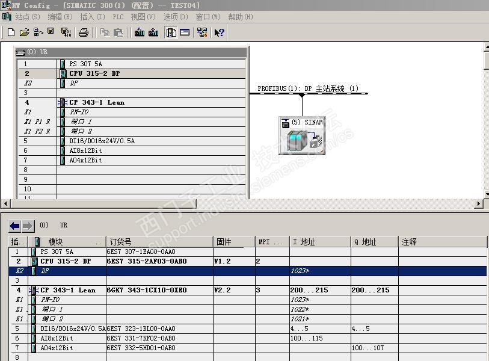
Task: Click the Q 地址 column header
Action: (375, 242)
